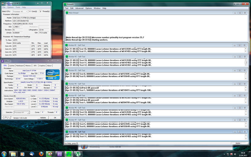Open Tools menu in Core Temp
The image size is (251, 157).
tap(18, 7)
